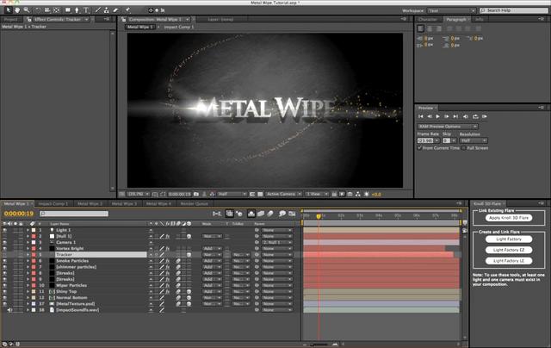Hide the Light 1 layer
This screenshot has width=551, height=348.
[x=5, y=231]
